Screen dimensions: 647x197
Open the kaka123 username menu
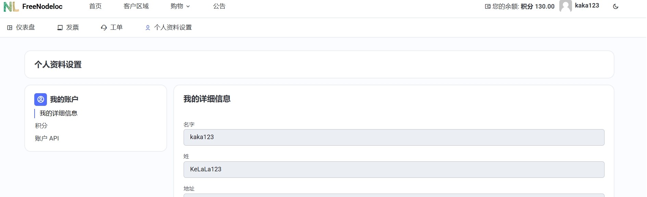coord(587,5)
